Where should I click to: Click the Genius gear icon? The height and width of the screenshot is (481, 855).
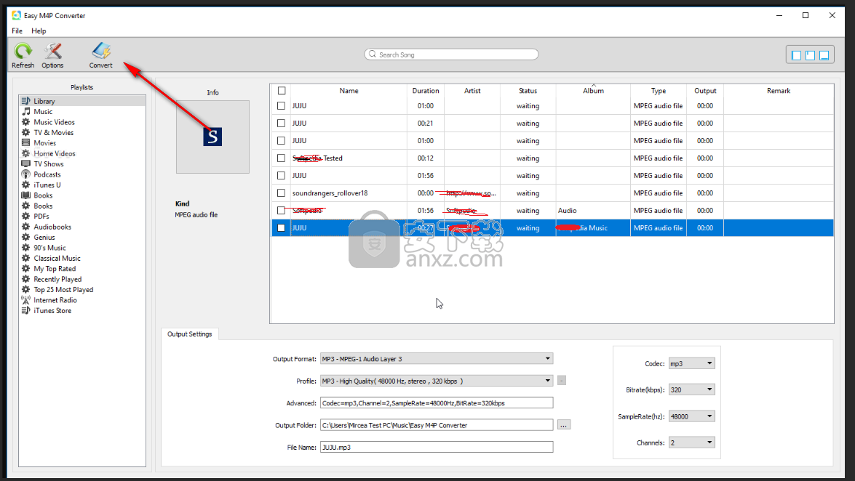pyautogui.click(x=25, y=237)
